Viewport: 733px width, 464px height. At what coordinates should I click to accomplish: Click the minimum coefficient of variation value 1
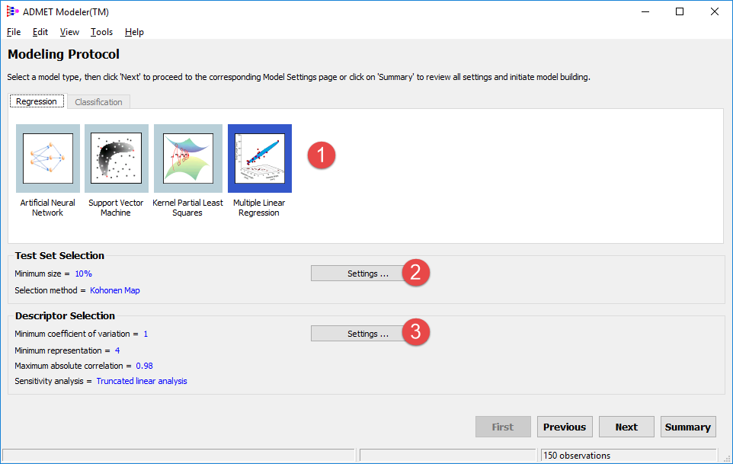pos(146,334)
